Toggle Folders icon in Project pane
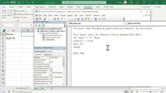The image size is (166, 93). (43, 26)
